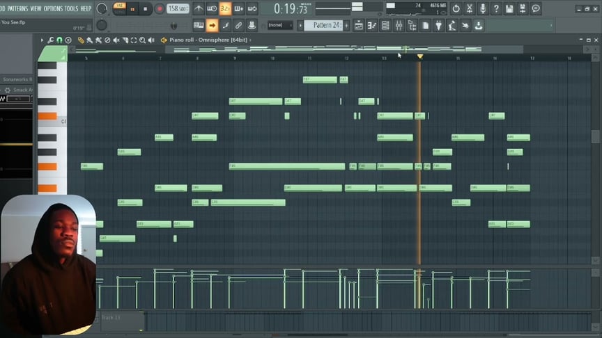
Task: Open the Playlist window
Action: (x=359, y=26)
